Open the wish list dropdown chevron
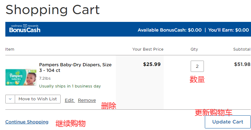Screen dimensions: 251x130 tap(10, 99)
